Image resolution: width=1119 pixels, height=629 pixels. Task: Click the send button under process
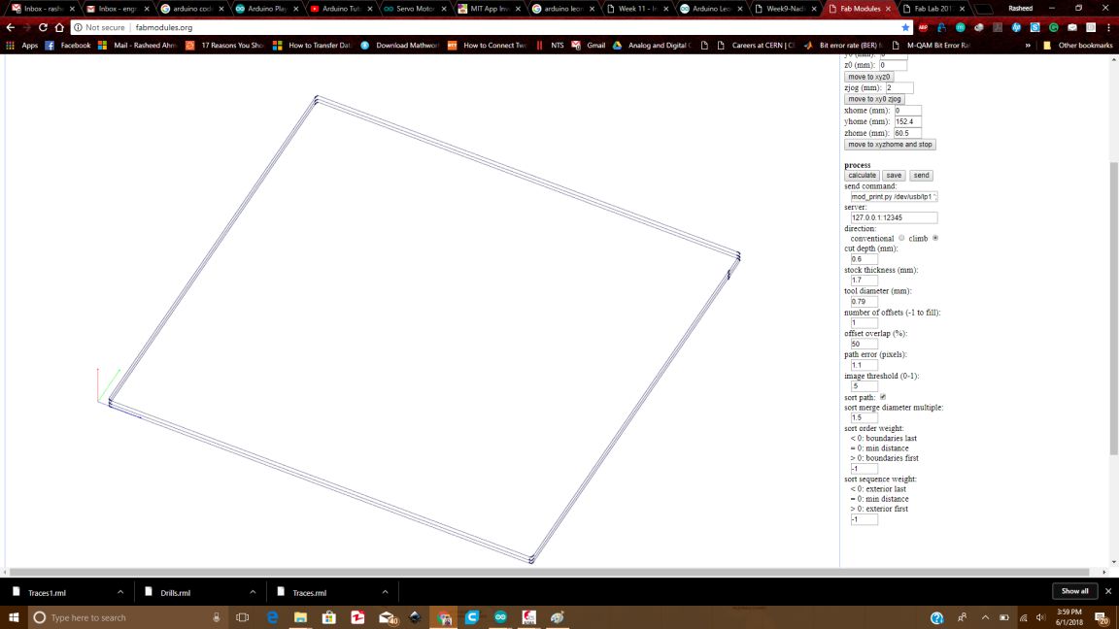coord(921,176)
